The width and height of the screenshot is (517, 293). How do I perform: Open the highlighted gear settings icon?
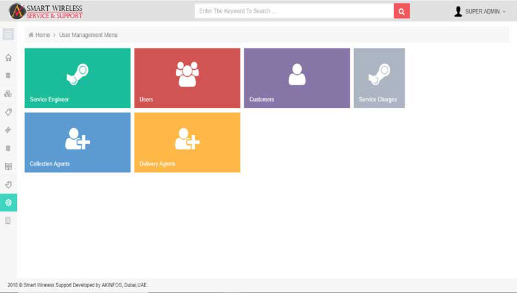8,202
